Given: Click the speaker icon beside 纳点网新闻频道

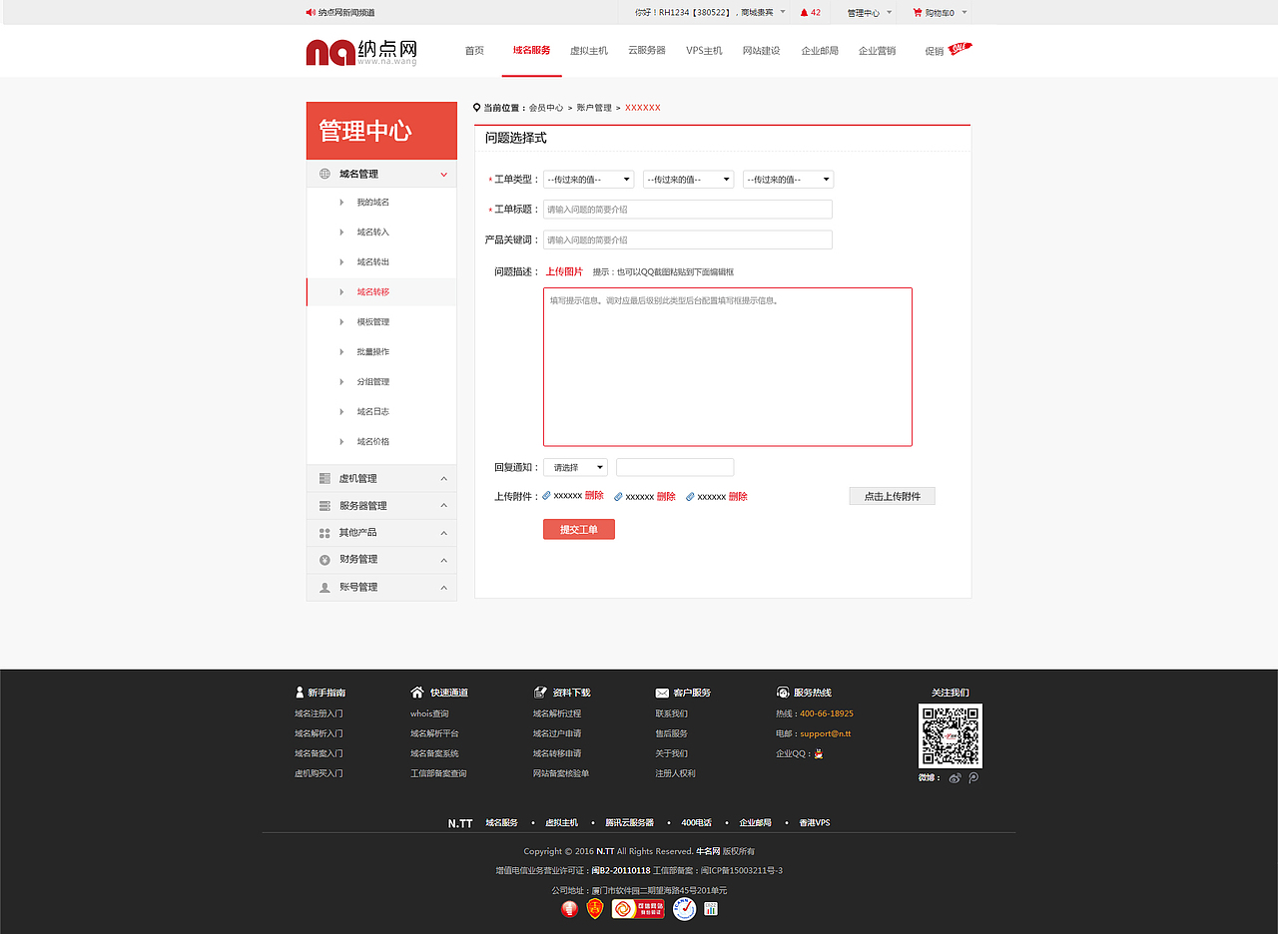Looking at the screenshot, I should click(x=311, y=12).
